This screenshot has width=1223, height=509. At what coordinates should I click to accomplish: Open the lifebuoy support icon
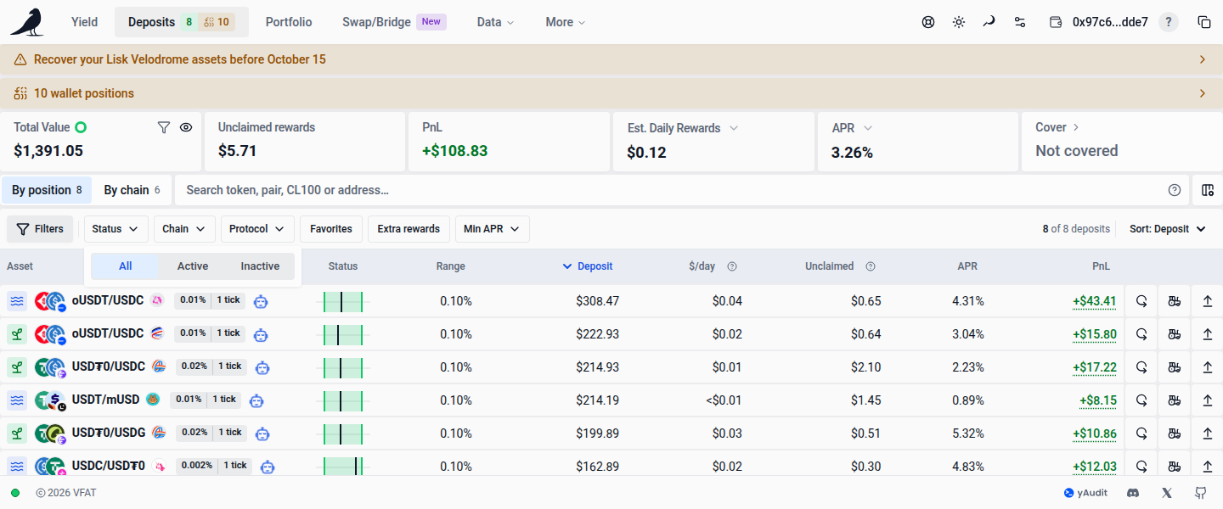(x=928, y=22)
